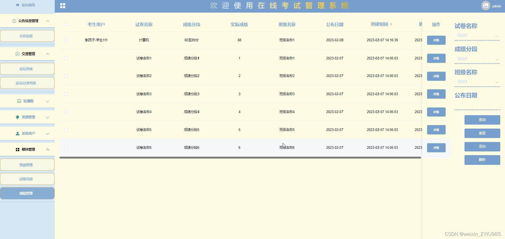
Task: Click the picture icon beside 轮播图
Action: click(19, 101)
